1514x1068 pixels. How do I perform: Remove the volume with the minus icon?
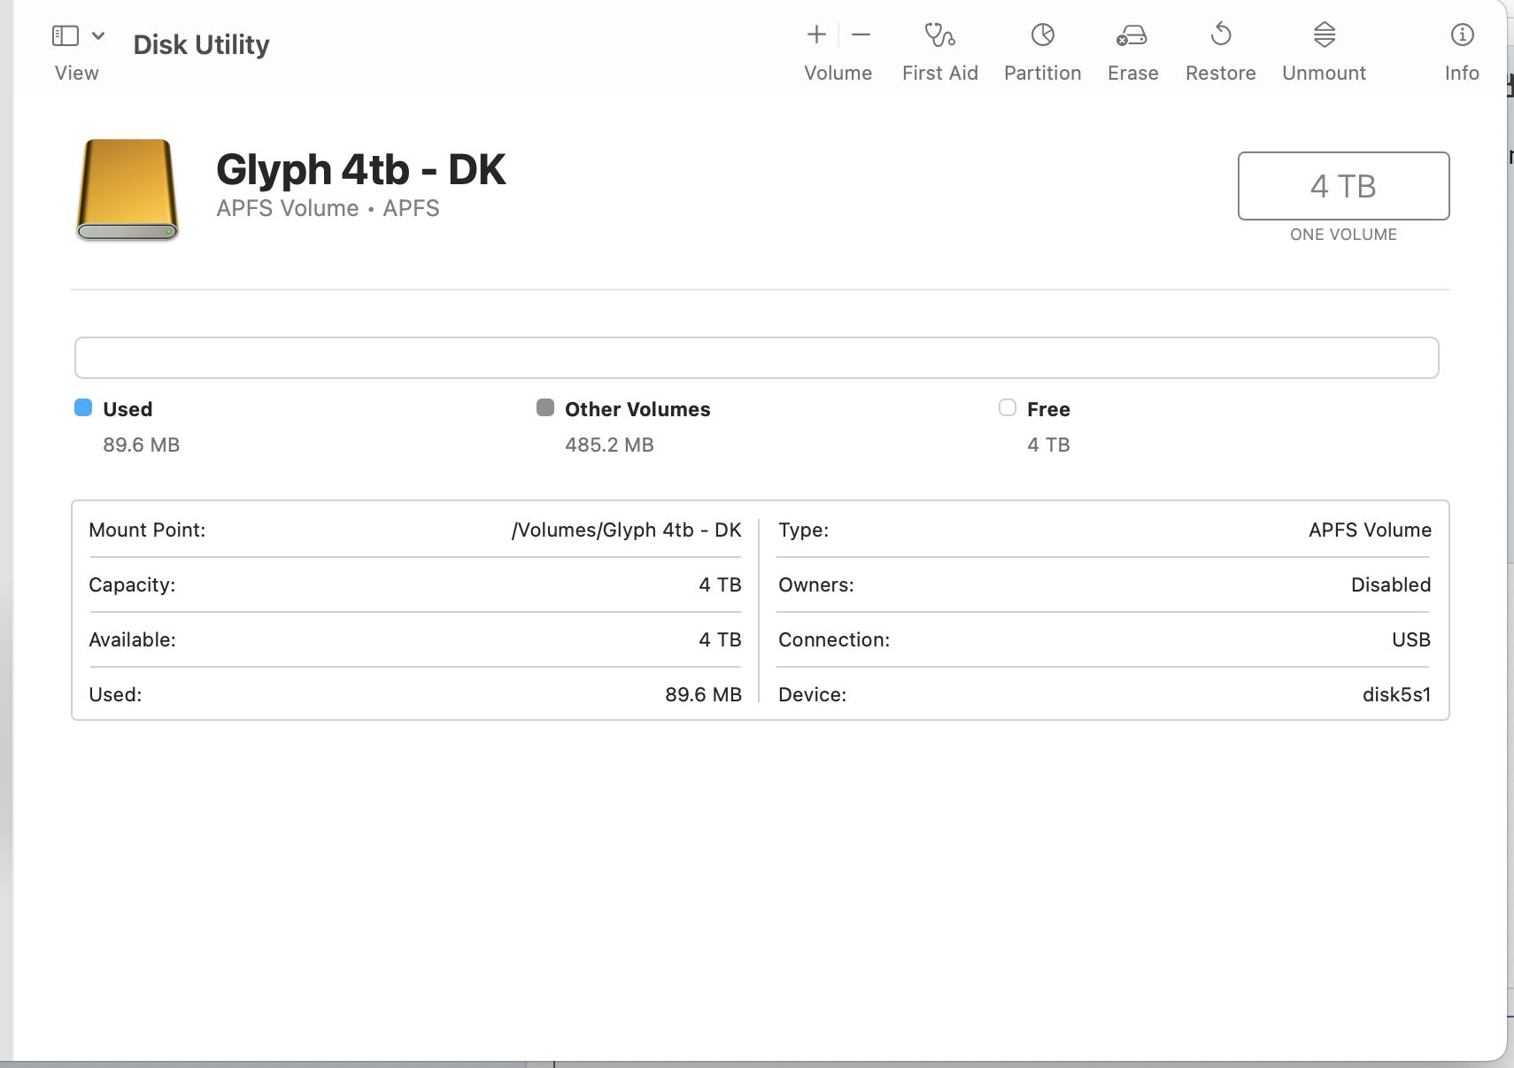click(x=861, y=35)
